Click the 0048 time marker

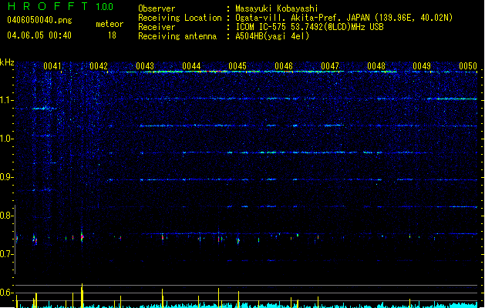pos(376,66)
